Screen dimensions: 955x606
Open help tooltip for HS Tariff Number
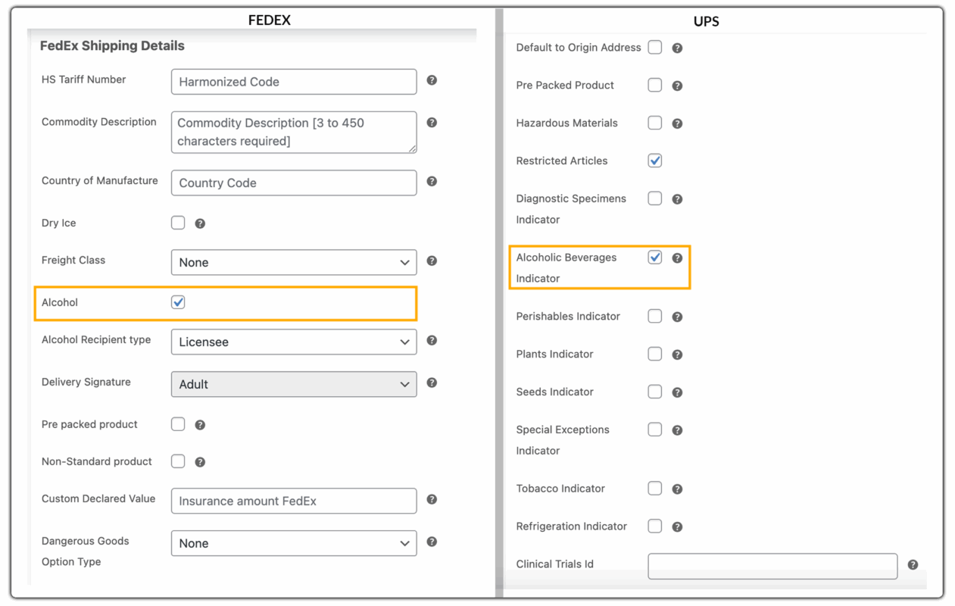pyautogui.click(x=432, y=80)
